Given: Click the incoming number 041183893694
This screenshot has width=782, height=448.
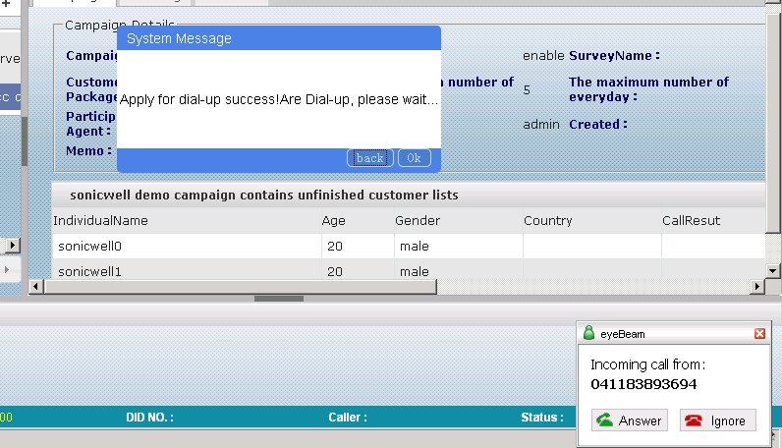Looking at the screenshot, I should (x=643, y=384).
